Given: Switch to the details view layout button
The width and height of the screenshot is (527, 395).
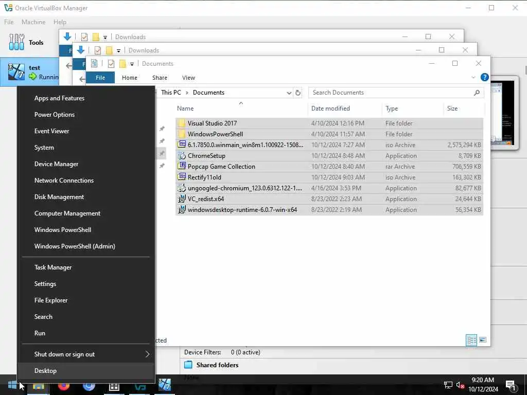Looking at the screenshot, I should [471, 340].
